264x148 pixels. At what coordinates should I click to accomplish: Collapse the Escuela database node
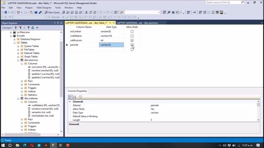pyautogui.click(x=11, y=36)
